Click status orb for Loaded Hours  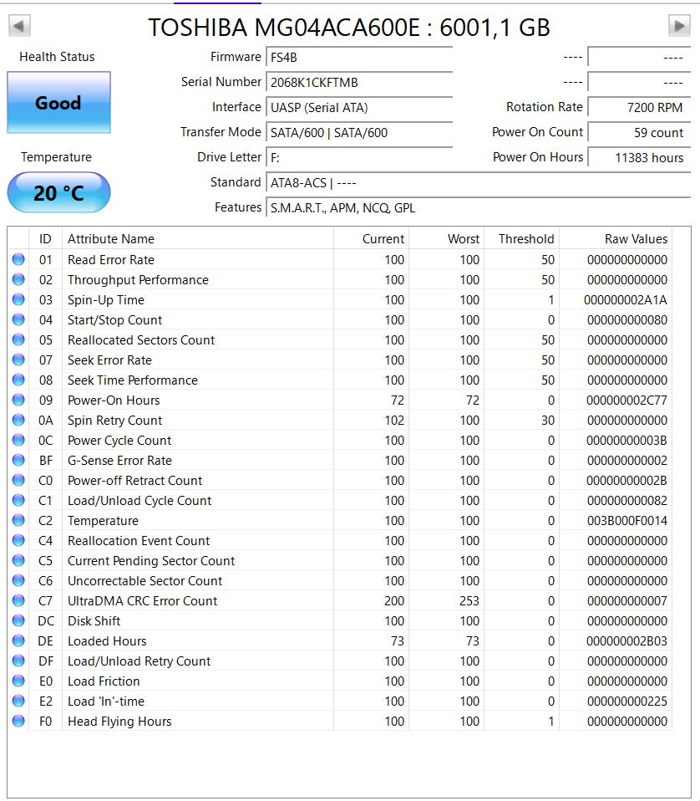pyautogui.click(x=18, y=640)
